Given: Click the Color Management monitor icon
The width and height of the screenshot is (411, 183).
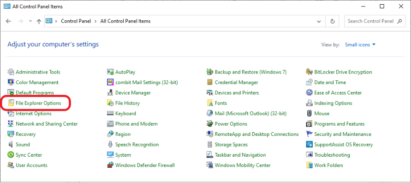Looking at the screenshot, I should tap(11, 82).
